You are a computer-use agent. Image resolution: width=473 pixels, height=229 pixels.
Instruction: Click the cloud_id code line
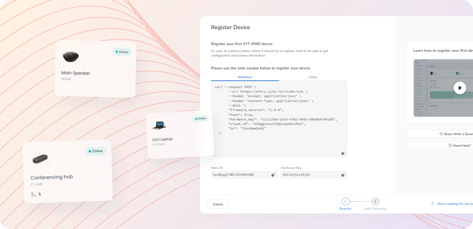pyautogui.click(x=267, y=124)
